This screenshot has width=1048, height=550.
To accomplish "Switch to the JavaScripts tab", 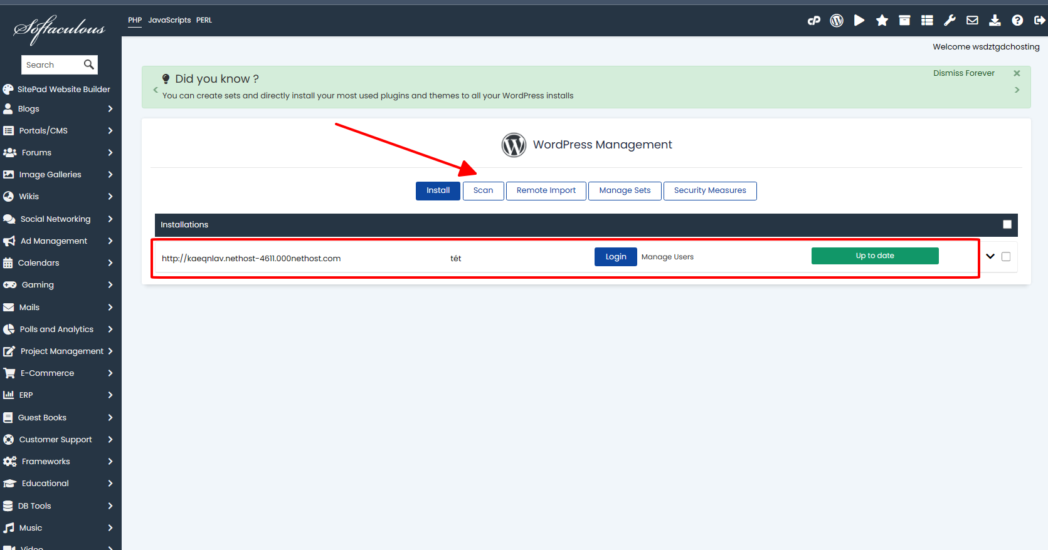I will 169,20.
